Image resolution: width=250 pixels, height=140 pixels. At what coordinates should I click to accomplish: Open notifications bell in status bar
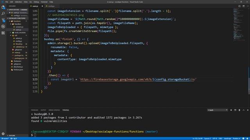[247, 138]
